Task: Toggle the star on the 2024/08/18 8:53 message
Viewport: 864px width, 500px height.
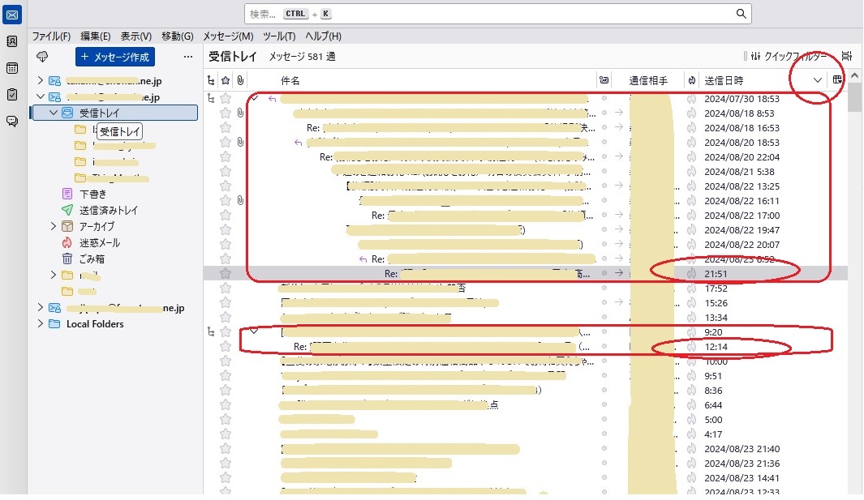Action: tap(226, 113)
